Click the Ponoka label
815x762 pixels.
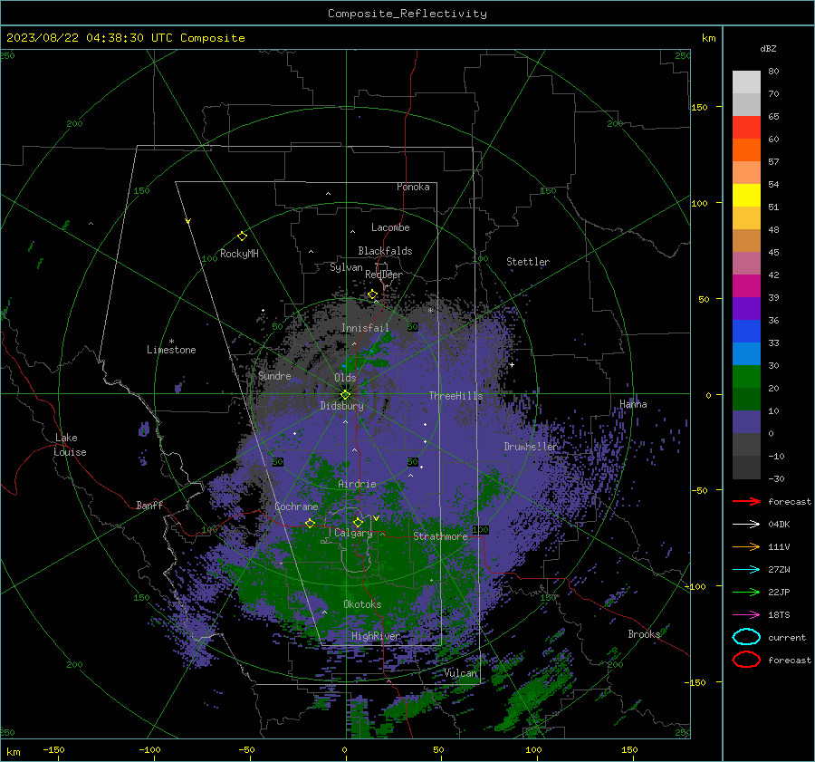click(413, 187)
